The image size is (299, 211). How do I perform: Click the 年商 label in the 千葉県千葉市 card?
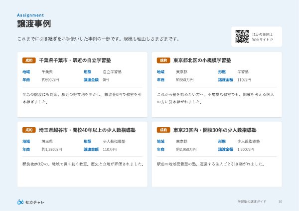[26, 80]
